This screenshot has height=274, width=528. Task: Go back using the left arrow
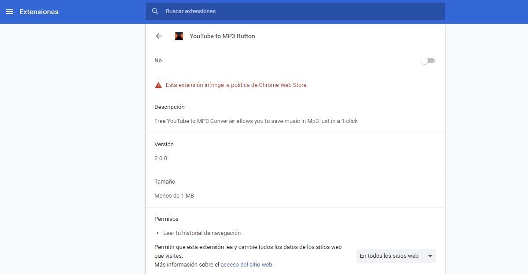point(159,36)
